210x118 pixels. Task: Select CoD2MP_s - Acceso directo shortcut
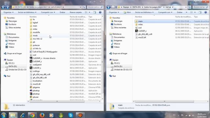(x=44, y=58)
